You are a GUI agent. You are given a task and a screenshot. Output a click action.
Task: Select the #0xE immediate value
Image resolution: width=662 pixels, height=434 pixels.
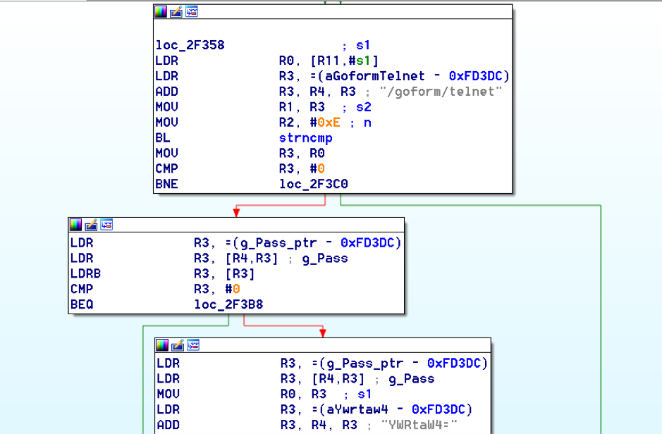(x=325, y=123)
